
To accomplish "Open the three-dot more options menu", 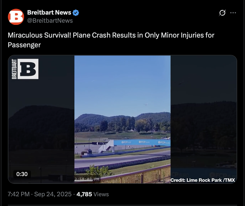I will point(233,13).
